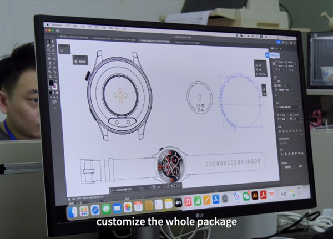Click the Fill swatch in Properties appearance
The height and width of the screenshot is (239, 333).
(275, 81)
